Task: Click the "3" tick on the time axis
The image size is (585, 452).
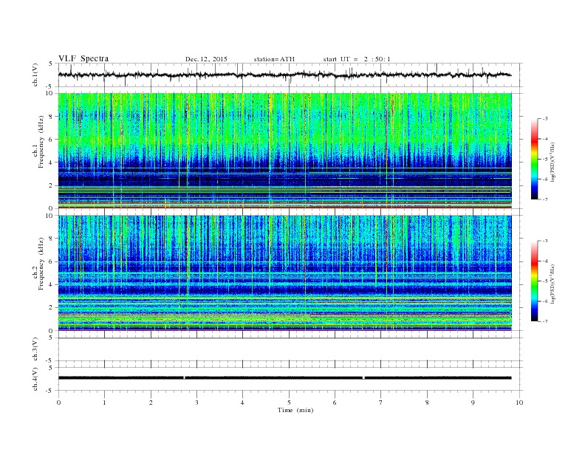Action: click(x=196, y=403)
